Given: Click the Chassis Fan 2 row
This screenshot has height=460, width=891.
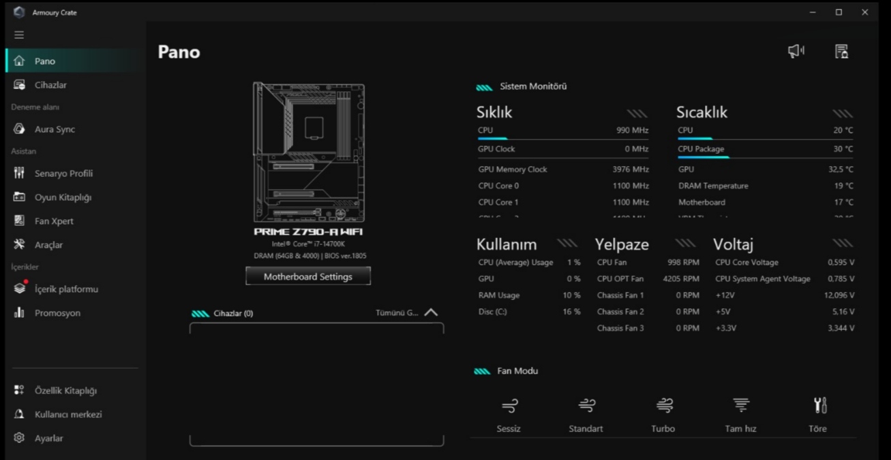Looking at the screenshot, I should coord(648,311).
